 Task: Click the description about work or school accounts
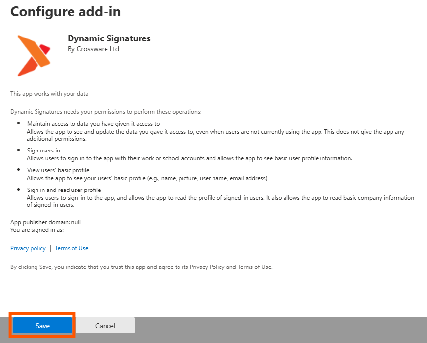(189, 158)
